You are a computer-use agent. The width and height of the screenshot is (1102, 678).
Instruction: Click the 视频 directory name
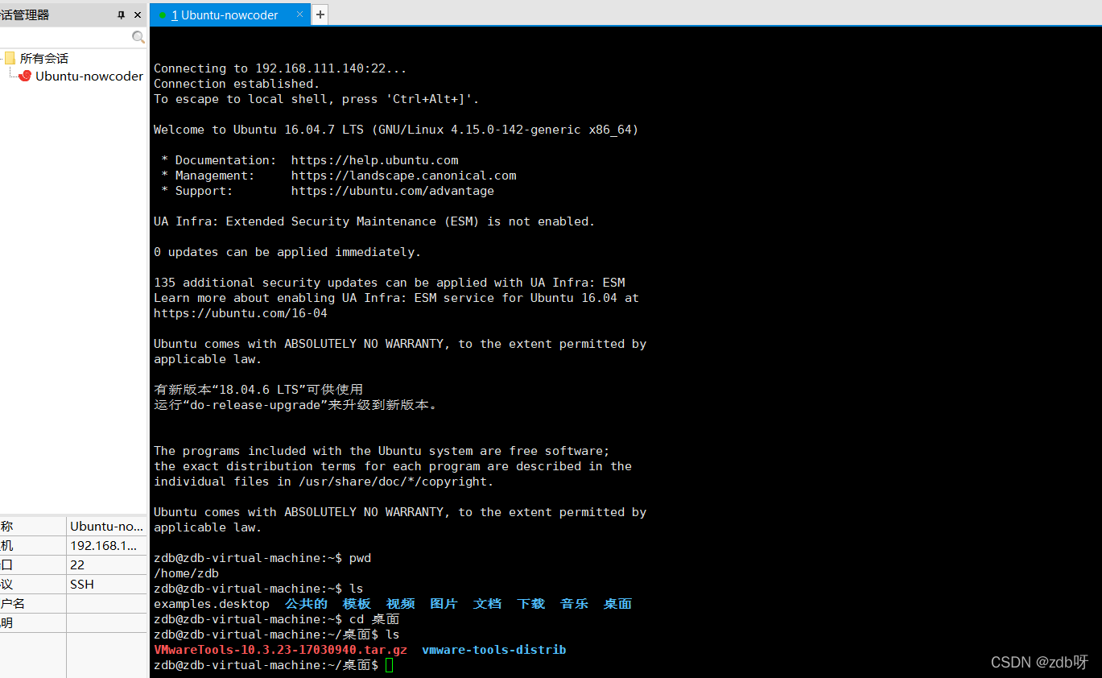pyautogui.click(x=400, y=604)
